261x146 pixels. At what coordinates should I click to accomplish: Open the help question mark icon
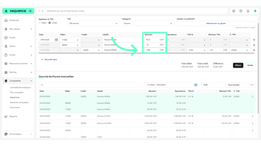click(x=255, y=11)
